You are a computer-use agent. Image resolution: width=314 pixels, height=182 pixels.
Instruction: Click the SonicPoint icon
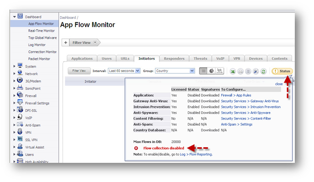[20, 88]
